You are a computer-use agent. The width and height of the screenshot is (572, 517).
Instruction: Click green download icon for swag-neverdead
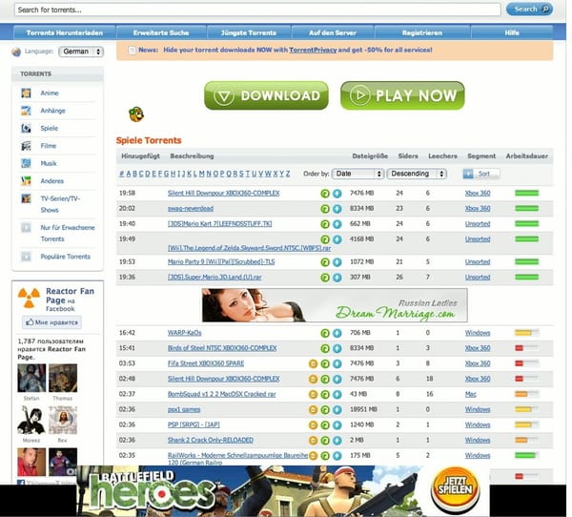(x=325, y=208)
